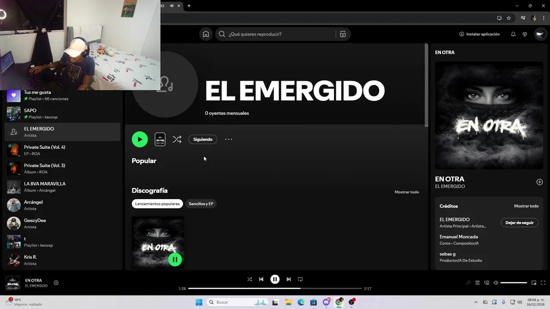Open Private Suite (Vol. 4) EP

(x=62, y=150)
